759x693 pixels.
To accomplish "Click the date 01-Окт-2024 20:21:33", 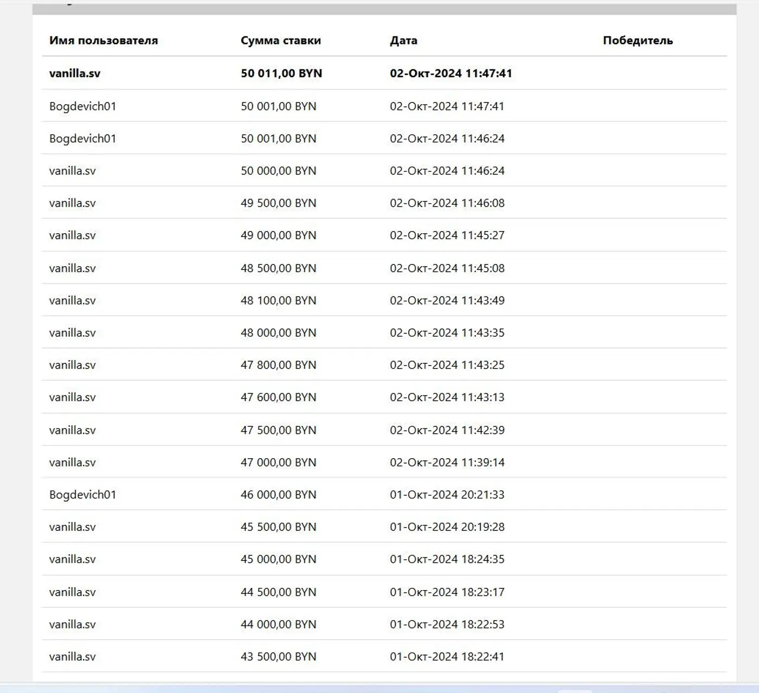I will pyautogui.click(x=447, y=495).
